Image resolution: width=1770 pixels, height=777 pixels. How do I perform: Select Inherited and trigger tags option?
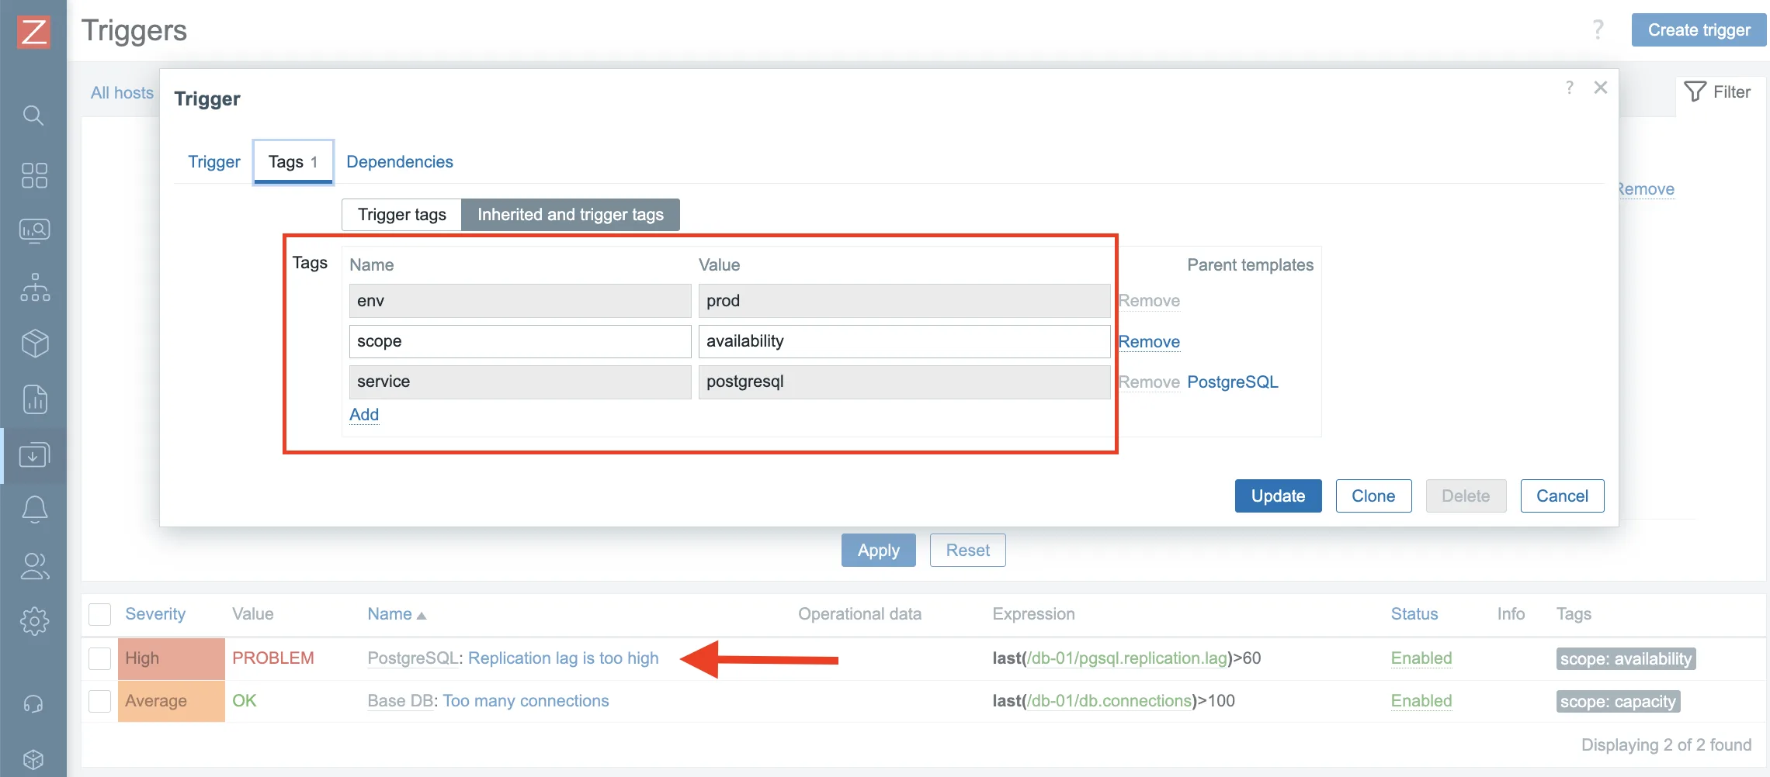571,215
